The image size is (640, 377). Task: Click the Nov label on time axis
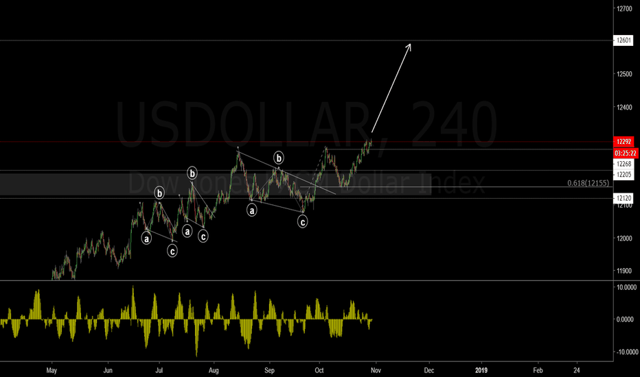coord(376,370)
